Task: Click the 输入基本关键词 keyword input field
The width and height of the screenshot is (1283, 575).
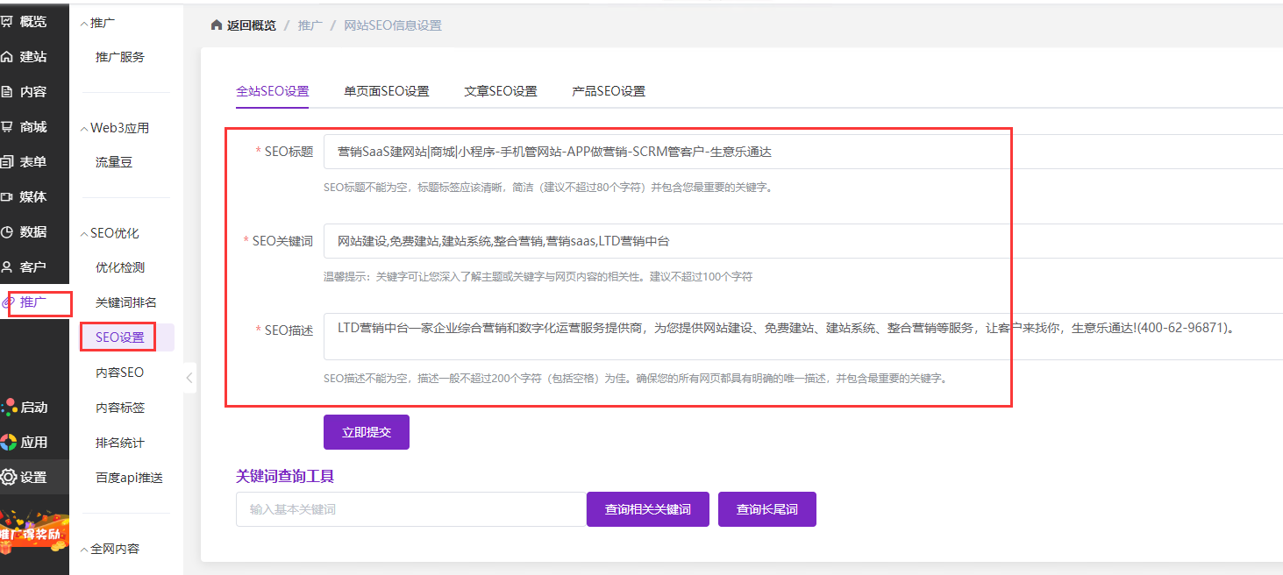Action: pos(410,509)
